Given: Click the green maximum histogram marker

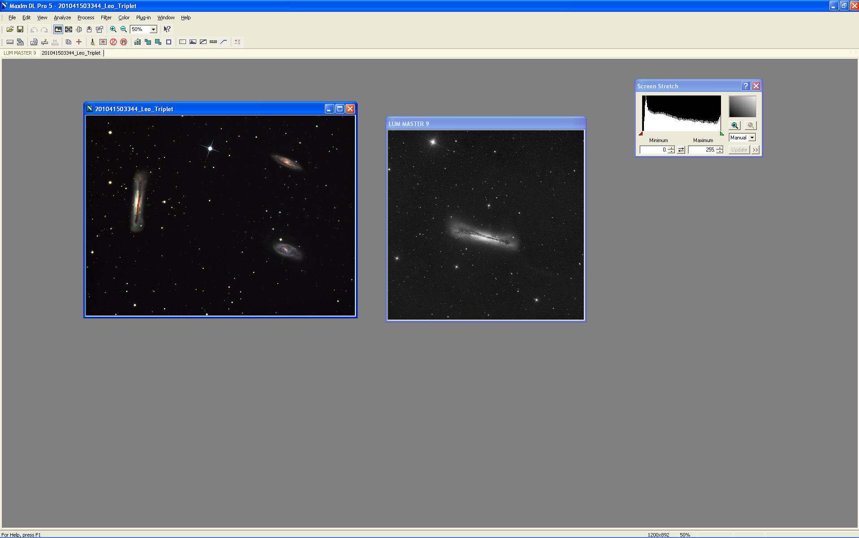Looking at the screenshot, I should [x=722, y=134].
